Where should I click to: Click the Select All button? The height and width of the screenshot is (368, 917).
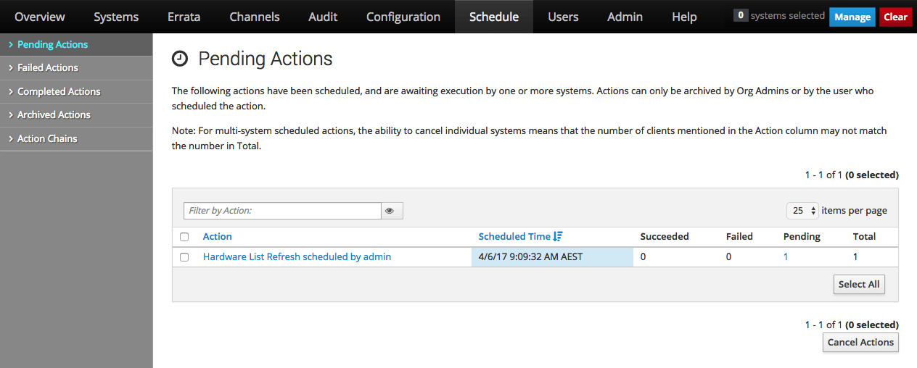tap(859, 284)
